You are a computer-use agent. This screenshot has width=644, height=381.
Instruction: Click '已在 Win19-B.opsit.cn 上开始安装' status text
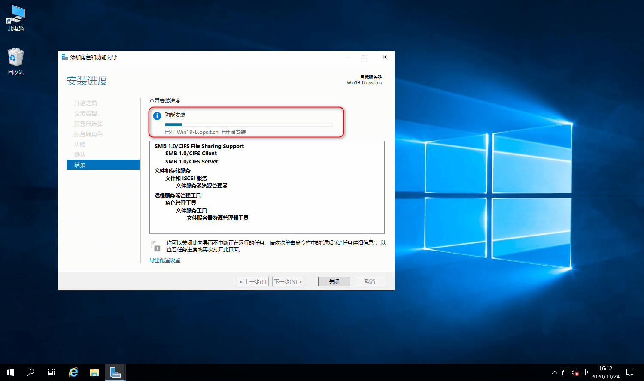[x=206, y=132]
